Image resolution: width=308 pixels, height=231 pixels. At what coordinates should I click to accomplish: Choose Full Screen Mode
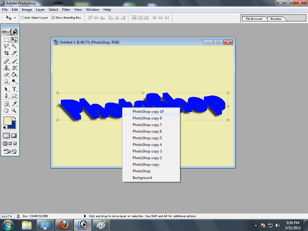[x=15, y=143]
